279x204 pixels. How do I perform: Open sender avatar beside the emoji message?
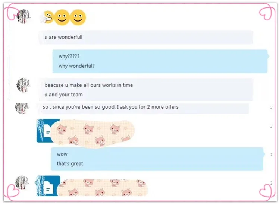tap(23, 16)
